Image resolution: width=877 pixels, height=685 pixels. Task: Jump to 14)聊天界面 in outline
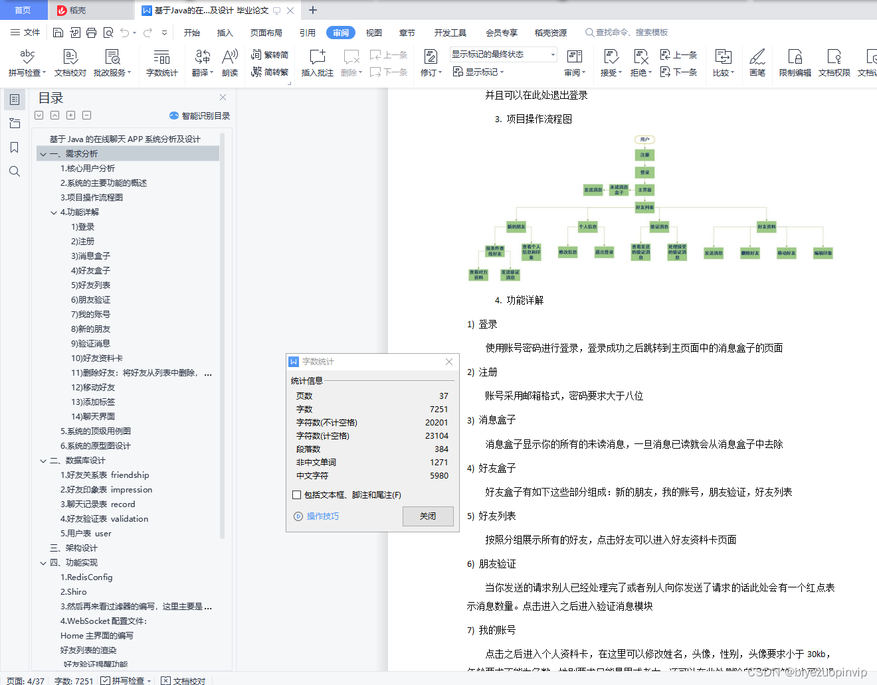(x=93, y=417)
